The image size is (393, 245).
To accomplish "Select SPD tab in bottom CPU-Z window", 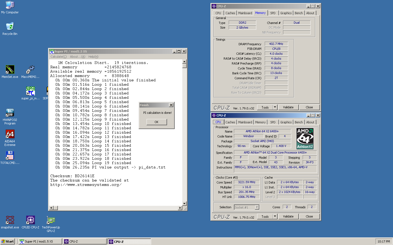I will (273, 122).
